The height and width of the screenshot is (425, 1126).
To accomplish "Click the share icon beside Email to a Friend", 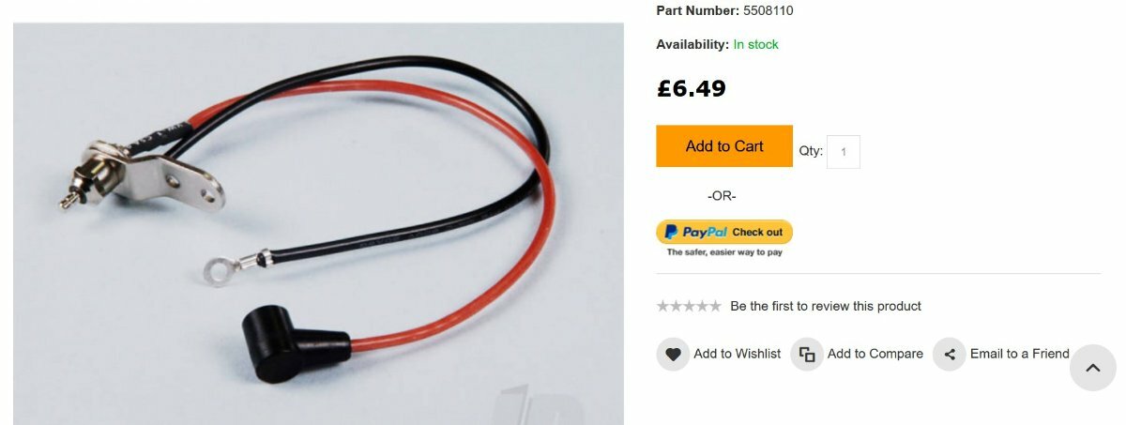I will point(950,354).
